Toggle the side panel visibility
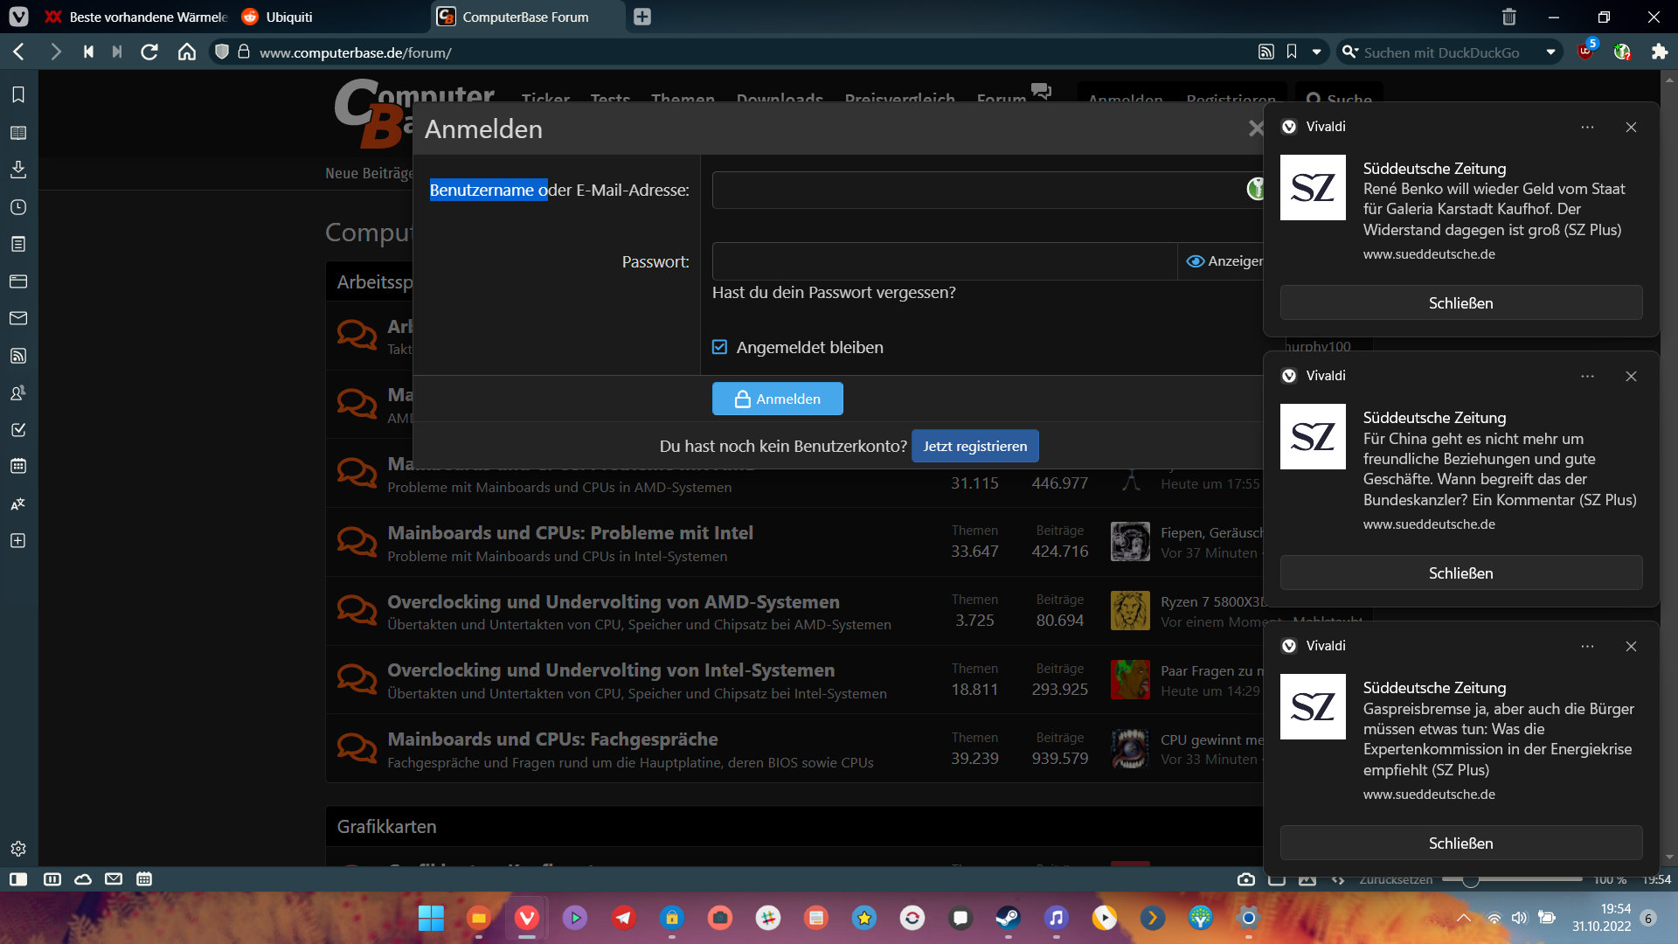1678x944 pixels. coord(18,879)
